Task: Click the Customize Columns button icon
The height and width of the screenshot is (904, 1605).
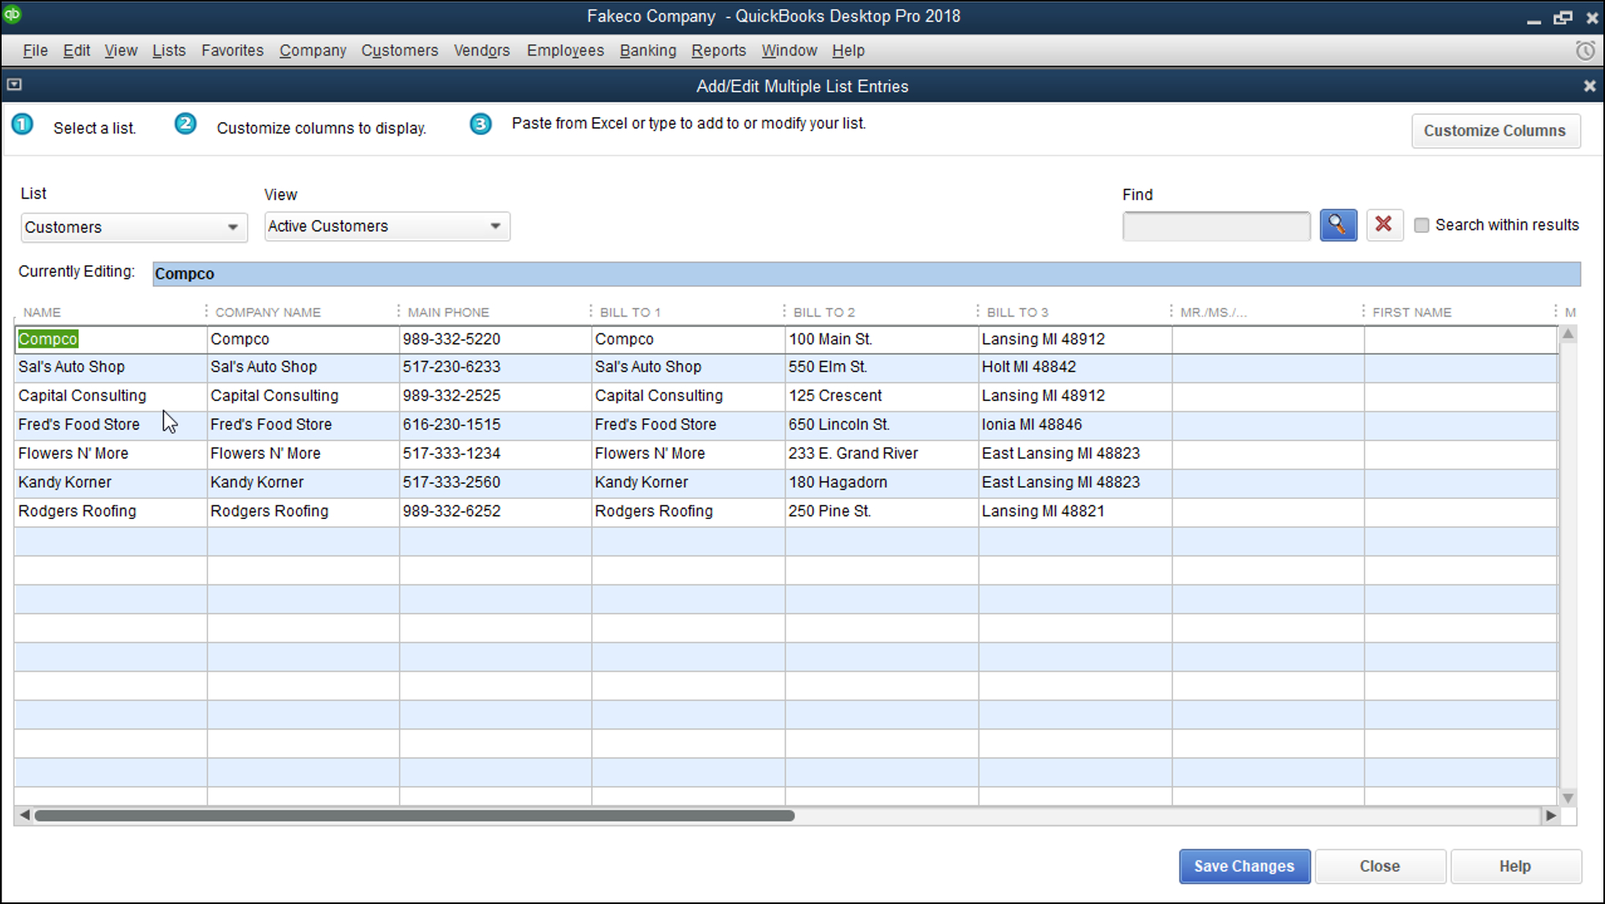Action: [1494, 131]
